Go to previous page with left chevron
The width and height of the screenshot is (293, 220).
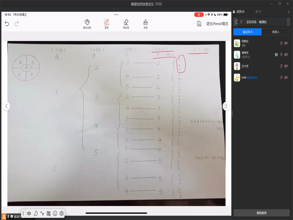point(7,106)
